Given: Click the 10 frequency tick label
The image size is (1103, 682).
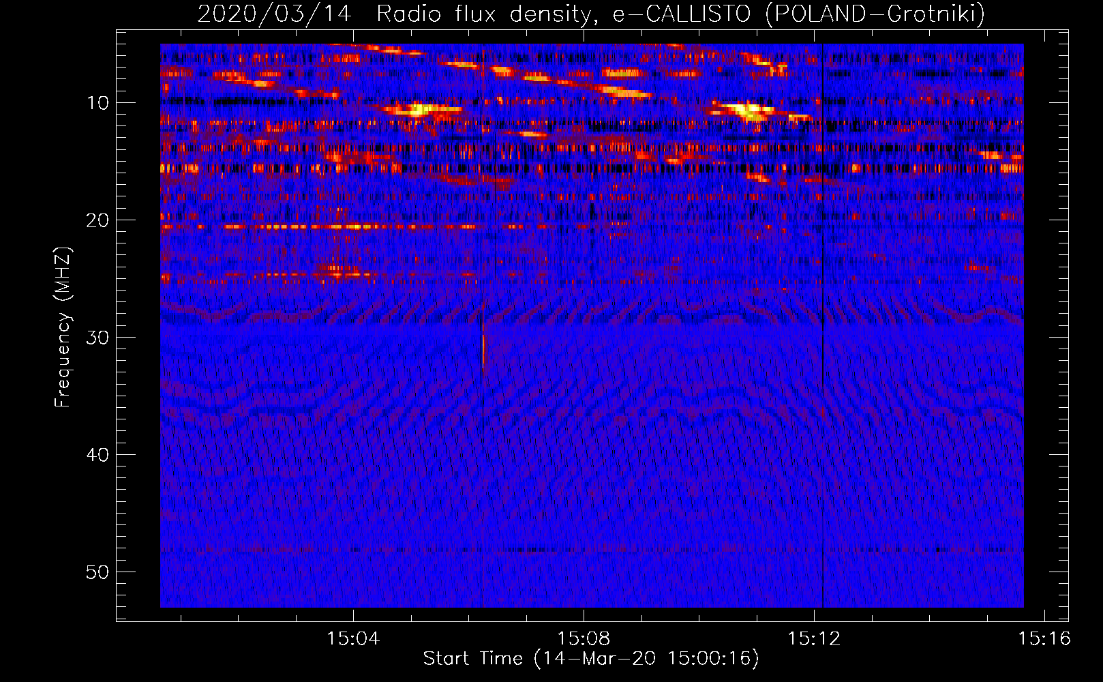Looking at the screenshot, I should [x=98, y=103].
